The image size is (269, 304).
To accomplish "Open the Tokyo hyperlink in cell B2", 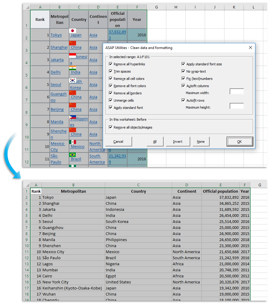I will pos(56,35).
